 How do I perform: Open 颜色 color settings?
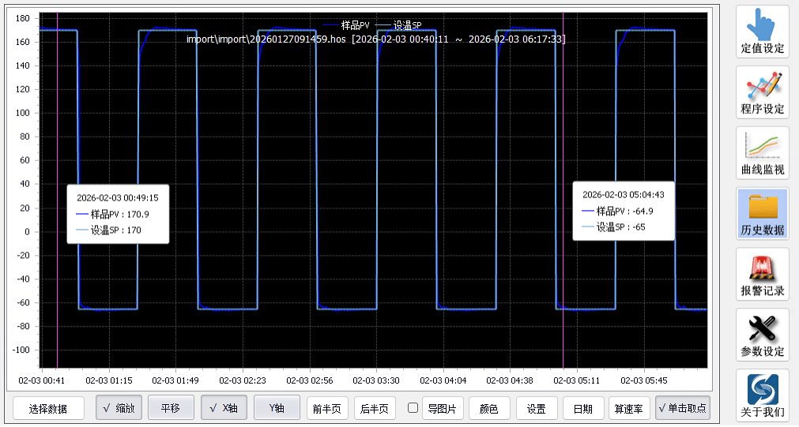[x=489, y=409]
